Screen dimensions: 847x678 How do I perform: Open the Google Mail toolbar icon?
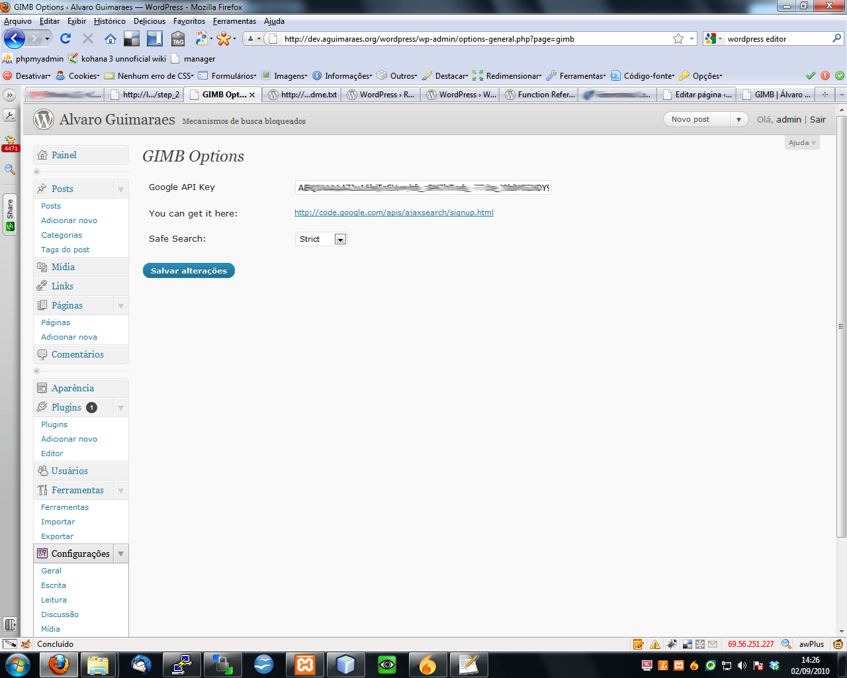[713, 644]
